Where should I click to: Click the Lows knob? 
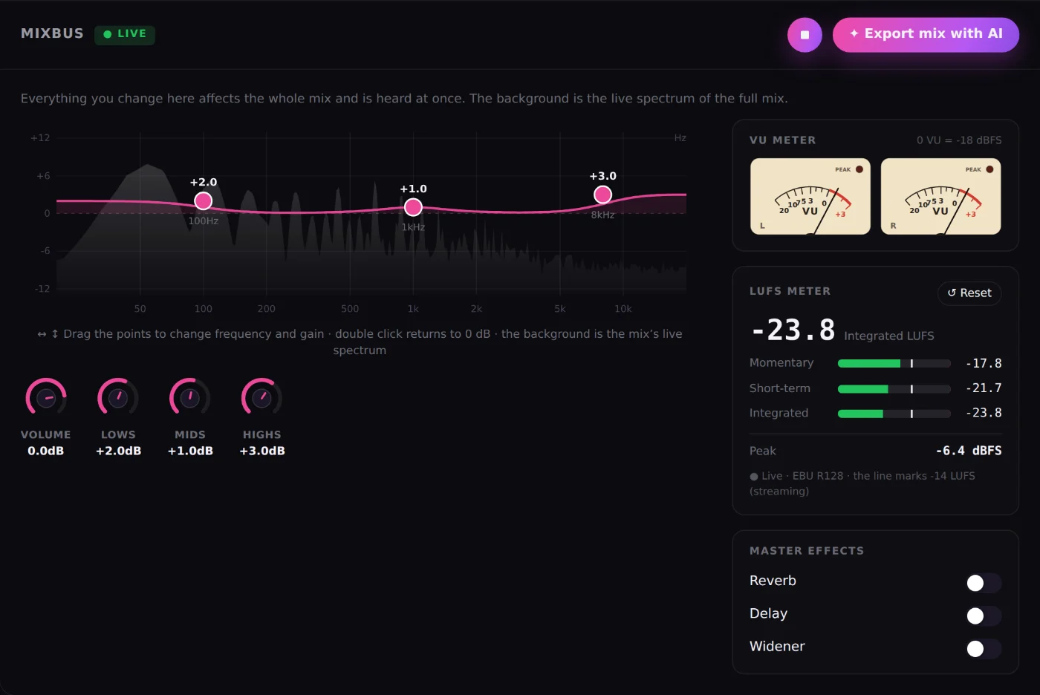tap(118, 398)
